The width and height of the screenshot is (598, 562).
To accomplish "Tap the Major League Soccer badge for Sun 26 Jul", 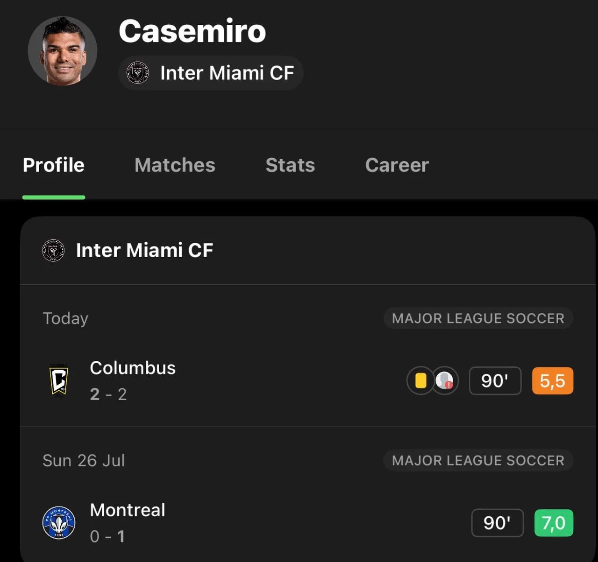I will 478,461.
